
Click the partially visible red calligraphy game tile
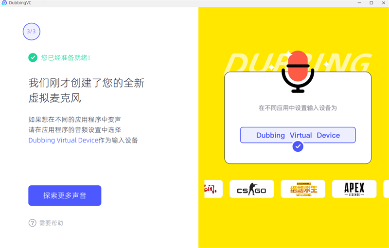click(213, 189)
